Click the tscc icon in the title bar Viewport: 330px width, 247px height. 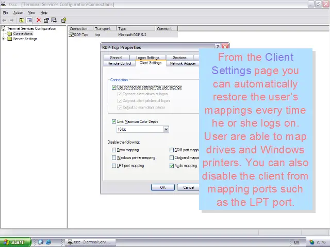[x=4, y=4]
